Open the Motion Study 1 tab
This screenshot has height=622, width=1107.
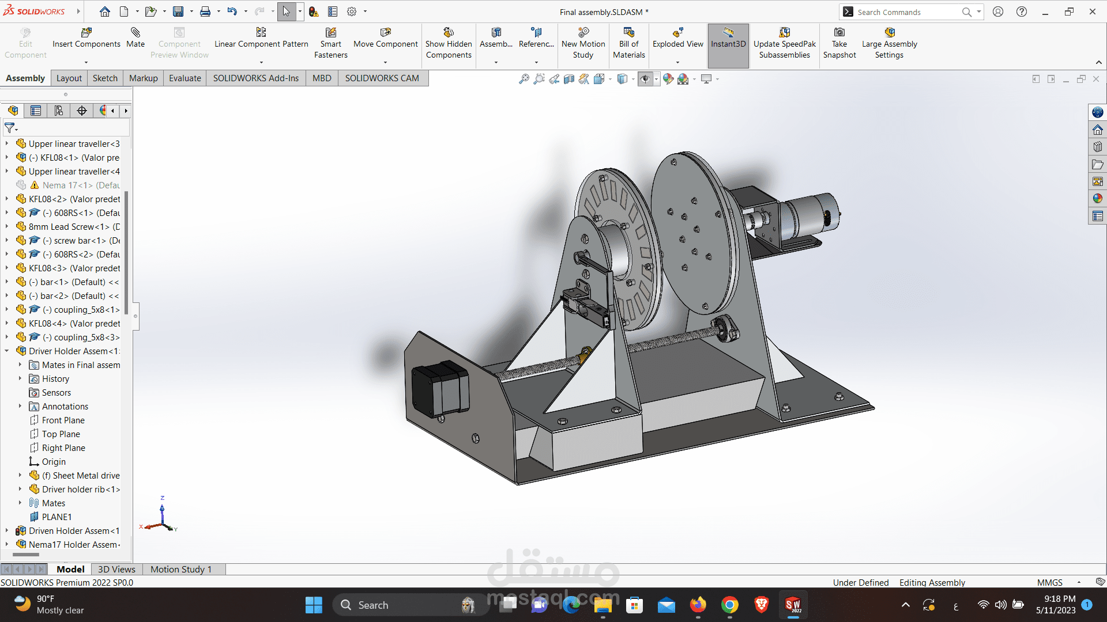tap(181, 569)
